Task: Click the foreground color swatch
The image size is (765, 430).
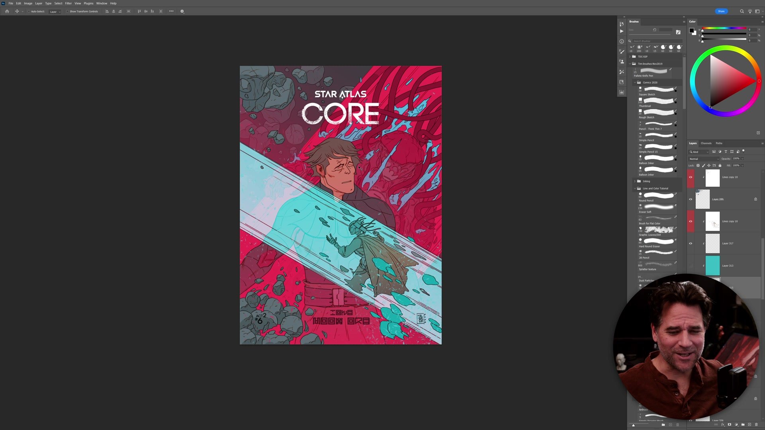Action: point(692,30)
